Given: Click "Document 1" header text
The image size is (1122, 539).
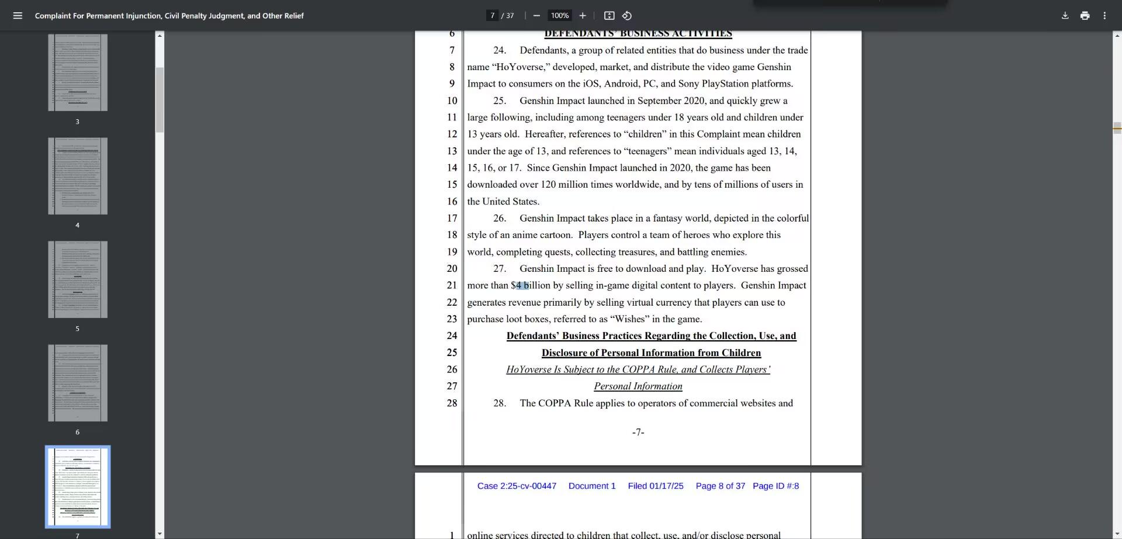Looking at the screenshot, I should pos(592,486).
